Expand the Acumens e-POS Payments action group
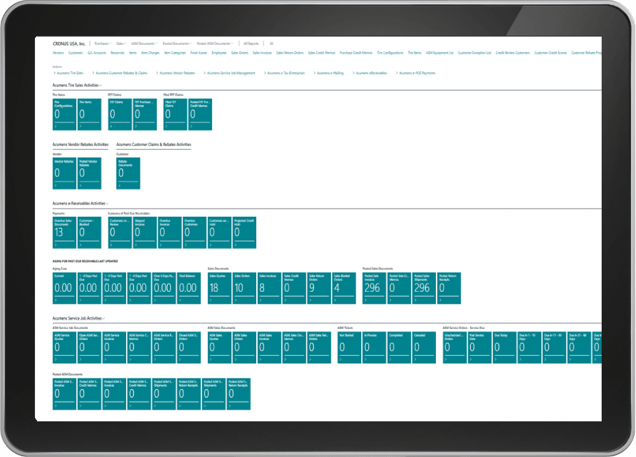The image size is (636, 457). tap(415, 73)
